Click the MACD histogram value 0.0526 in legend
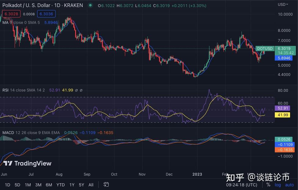The image size is (298, 190). (71, 132)
